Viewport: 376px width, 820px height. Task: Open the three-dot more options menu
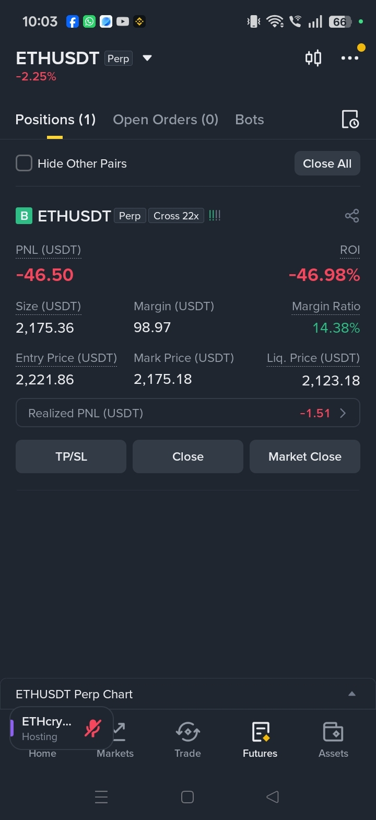coord(350,58)
